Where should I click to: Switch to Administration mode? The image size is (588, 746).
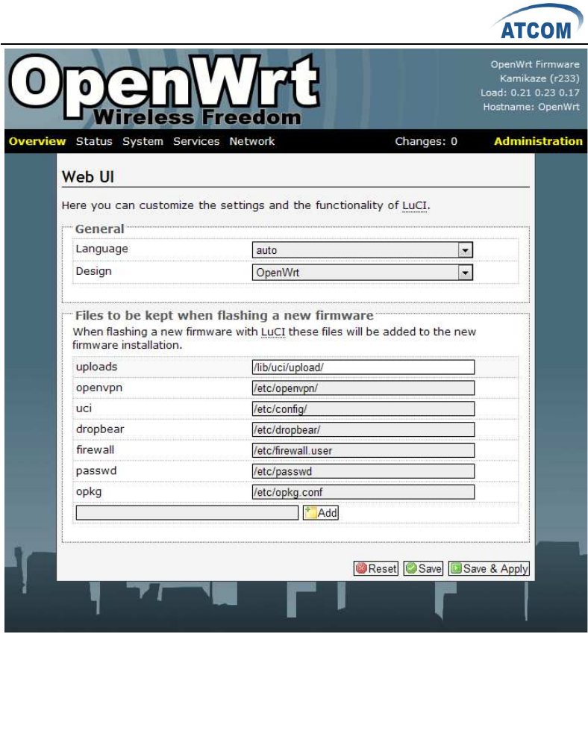coord(538,141)
